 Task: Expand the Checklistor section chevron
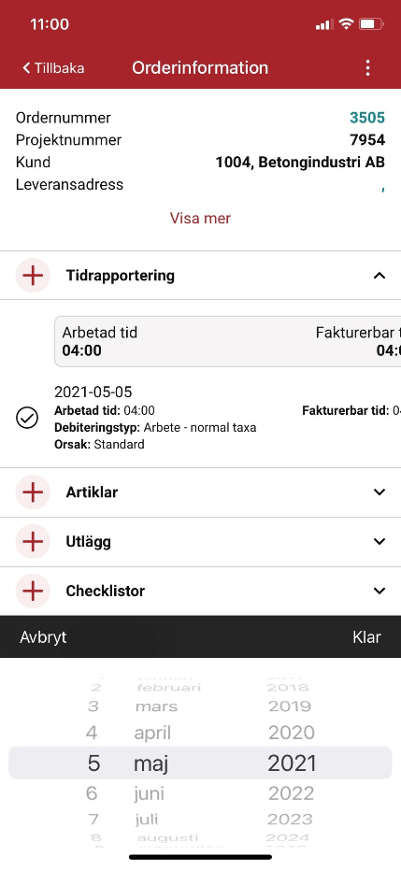coord(380,591)
